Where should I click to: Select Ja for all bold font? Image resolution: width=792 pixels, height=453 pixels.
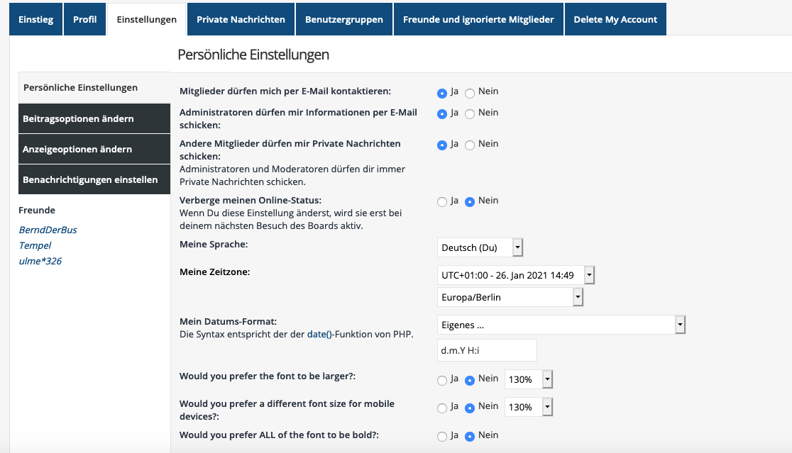point(442,437)
